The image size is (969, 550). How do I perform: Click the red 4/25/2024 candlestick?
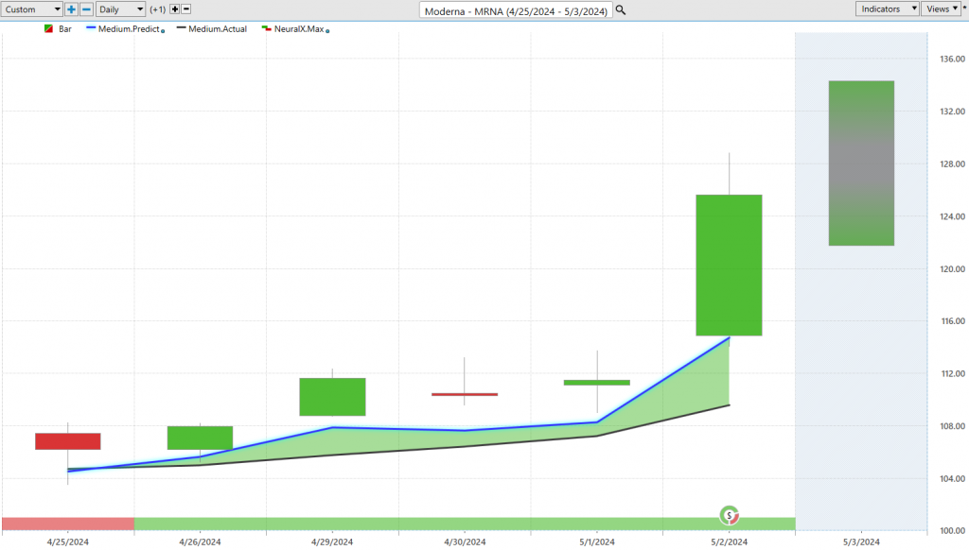68,441
